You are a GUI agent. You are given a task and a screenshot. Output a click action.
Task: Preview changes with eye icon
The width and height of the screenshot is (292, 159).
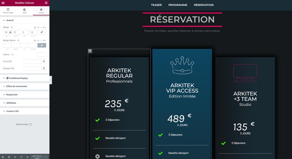click(27, 157)
